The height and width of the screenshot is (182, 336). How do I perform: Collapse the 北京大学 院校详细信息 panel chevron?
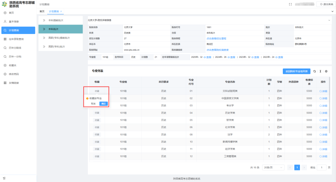coord(329,20)
